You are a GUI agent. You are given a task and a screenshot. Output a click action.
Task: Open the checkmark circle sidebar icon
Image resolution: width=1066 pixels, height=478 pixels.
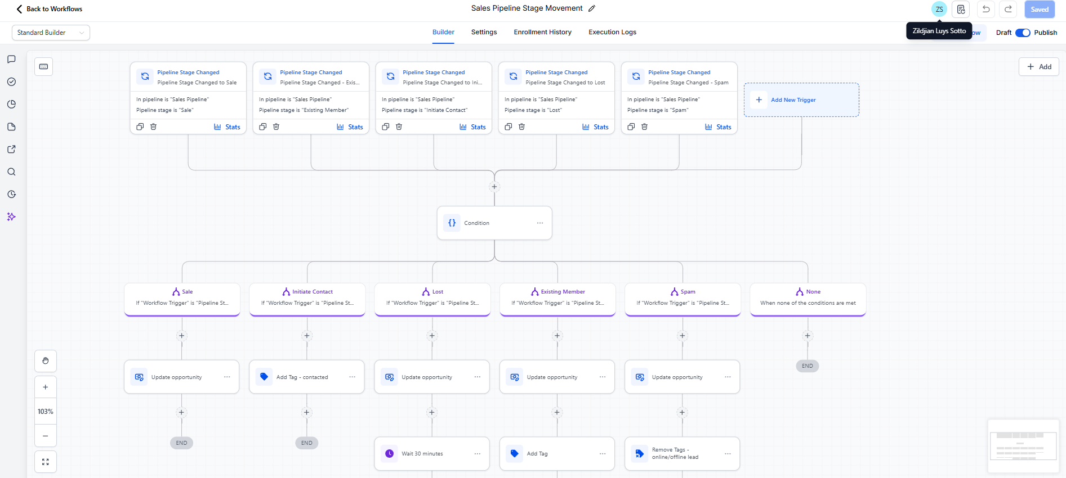click(x=11, y=82)
